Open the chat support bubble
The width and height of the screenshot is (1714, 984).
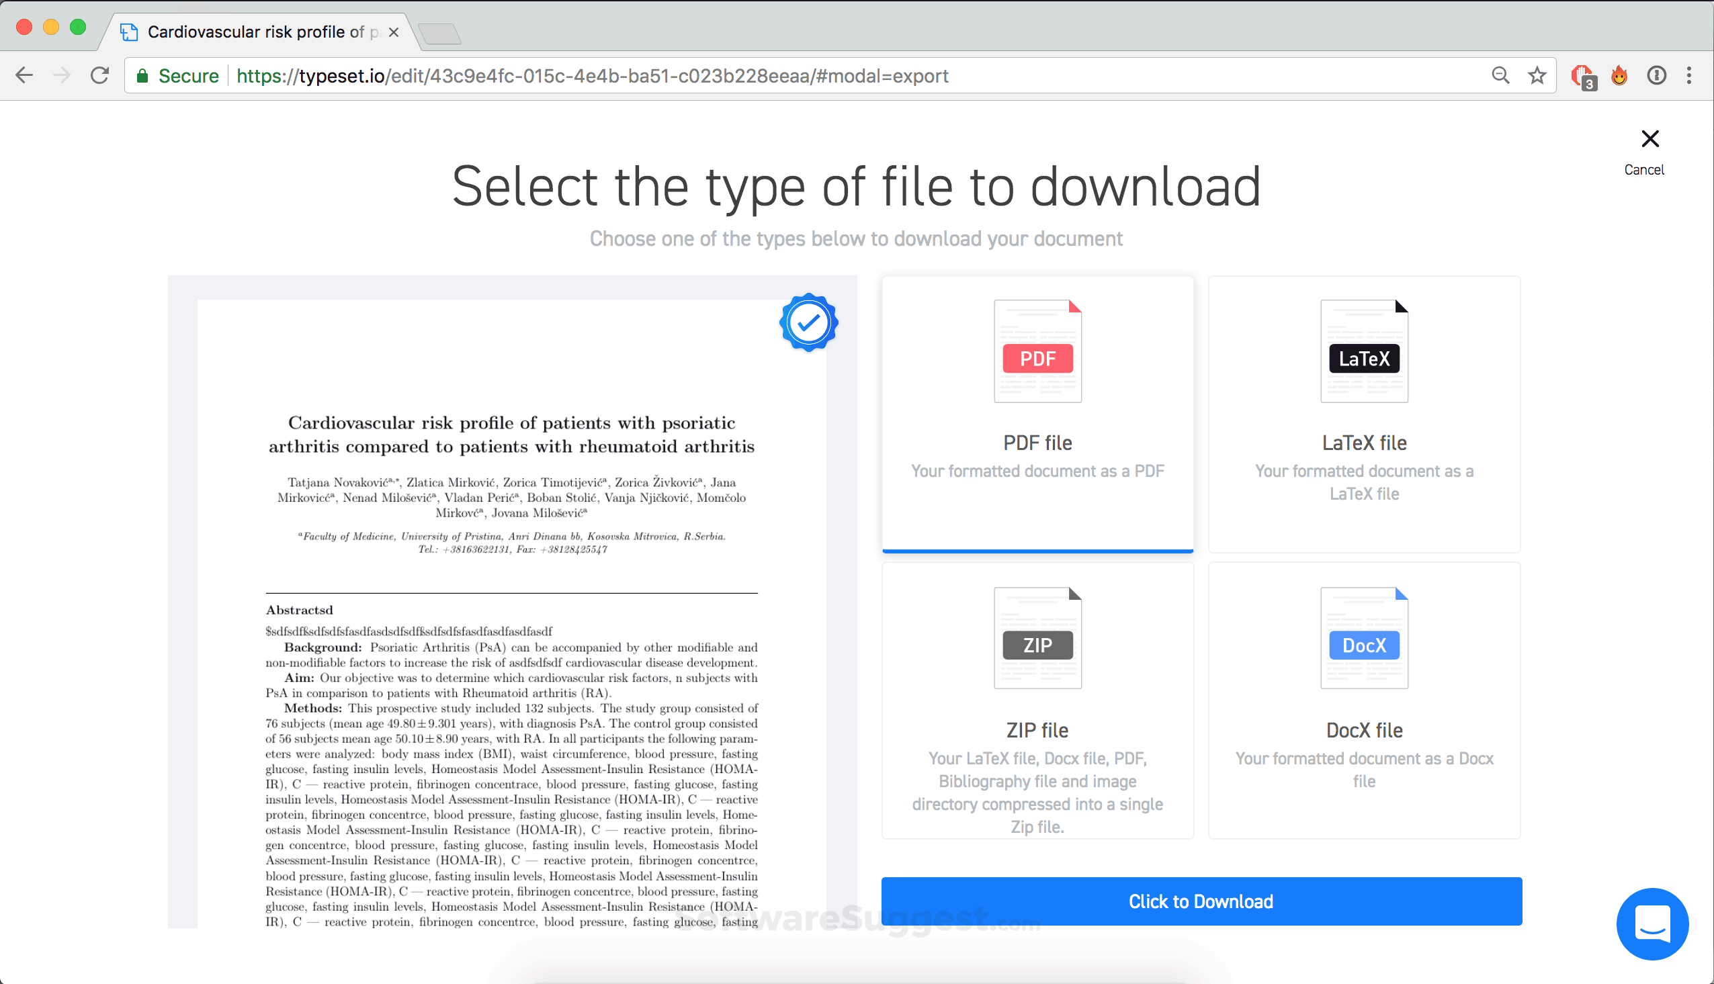[x=1652, y=924]
